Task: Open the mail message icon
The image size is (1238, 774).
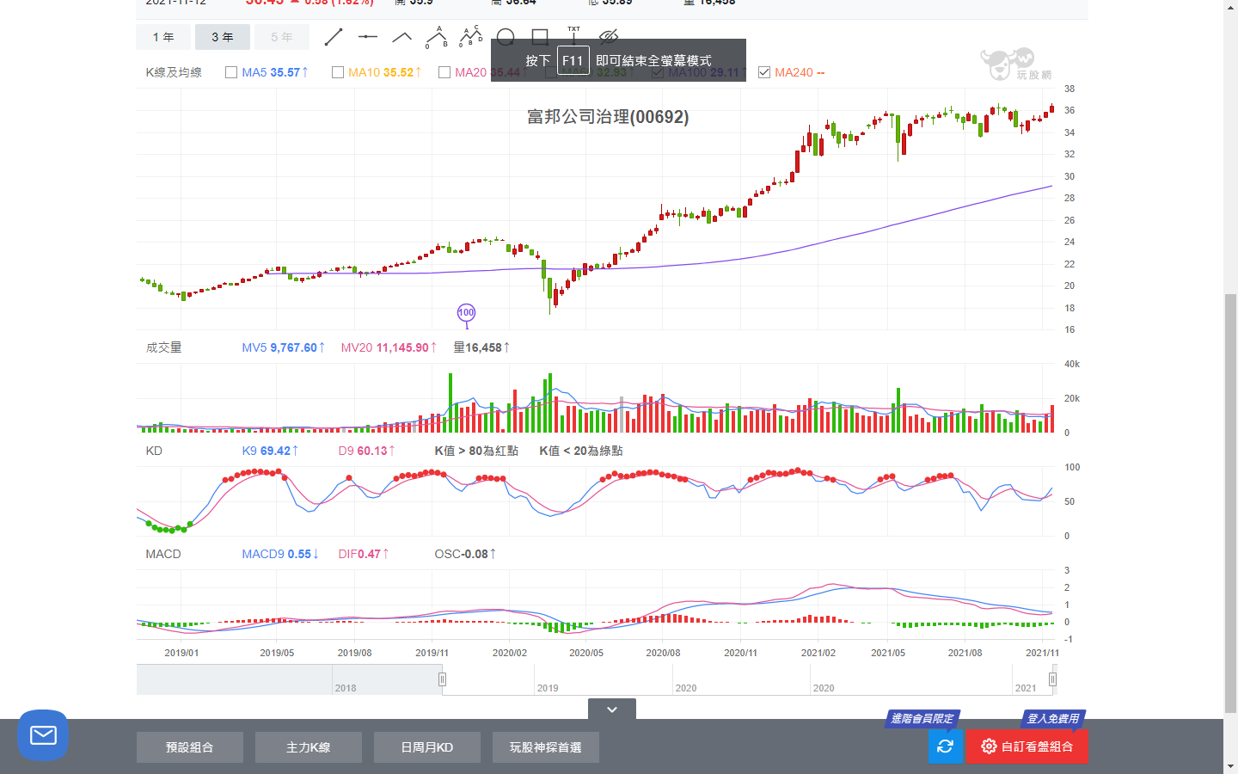Action: [x=43, y=735]
